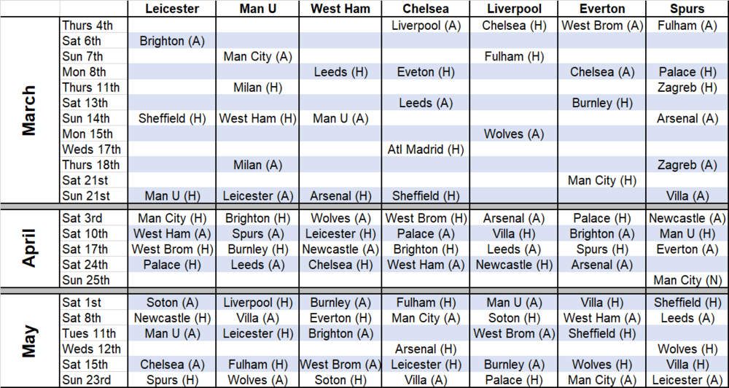Click the Eveton (H) cell under Chelsea
729x388 pixels.
pos(426,72)
